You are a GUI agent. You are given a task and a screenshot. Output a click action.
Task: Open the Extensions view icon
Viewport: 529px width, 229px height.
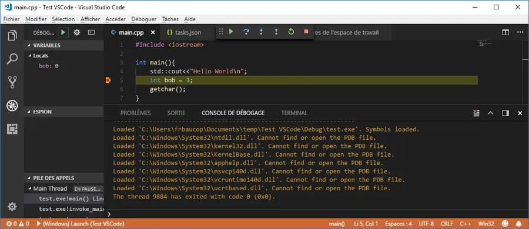click(x=12, y=129)
